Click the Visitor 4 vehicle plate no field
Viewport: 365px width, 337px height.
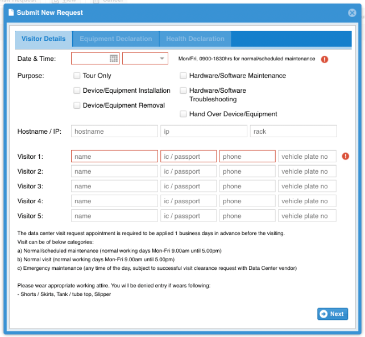pyautogui.click(x=307, y=201)
